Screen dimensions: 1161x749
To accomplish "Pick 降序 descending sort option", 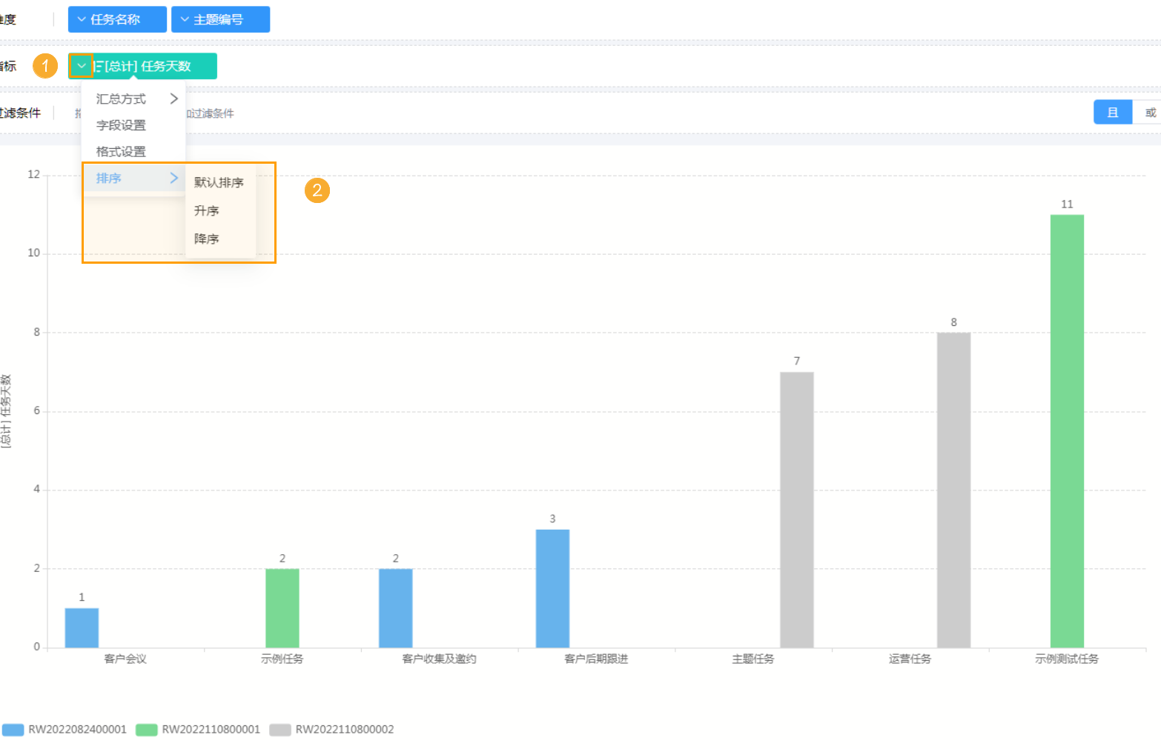I will [207, 239].
